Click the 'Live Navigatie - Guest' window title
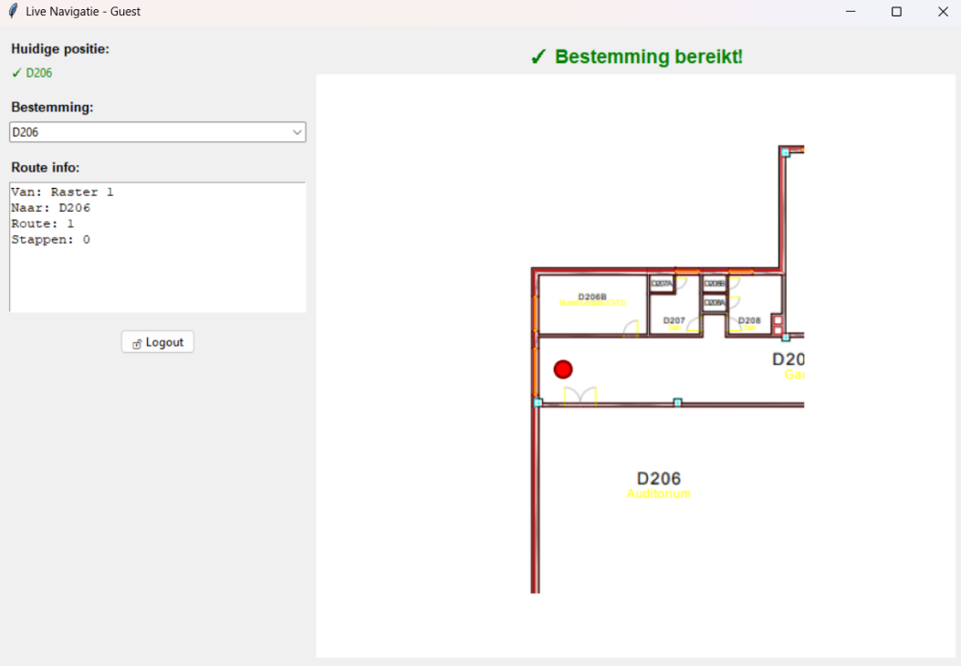This screenshot has width=961, height=666. coord(83,12)
